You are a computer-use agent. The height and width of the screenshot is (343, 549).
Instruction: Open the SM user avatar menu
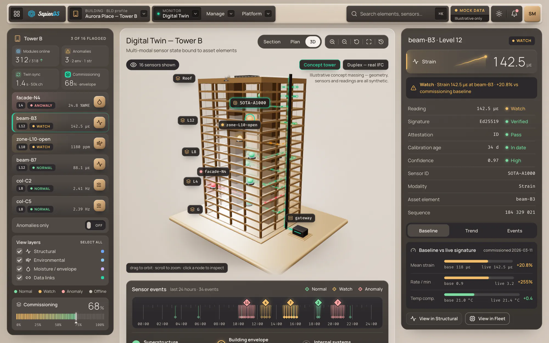coord(532,14)
